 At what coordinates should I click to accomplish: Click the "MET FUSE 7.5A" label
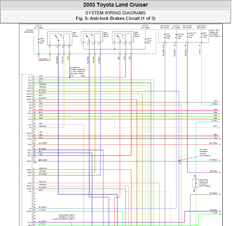pos(205,35)
